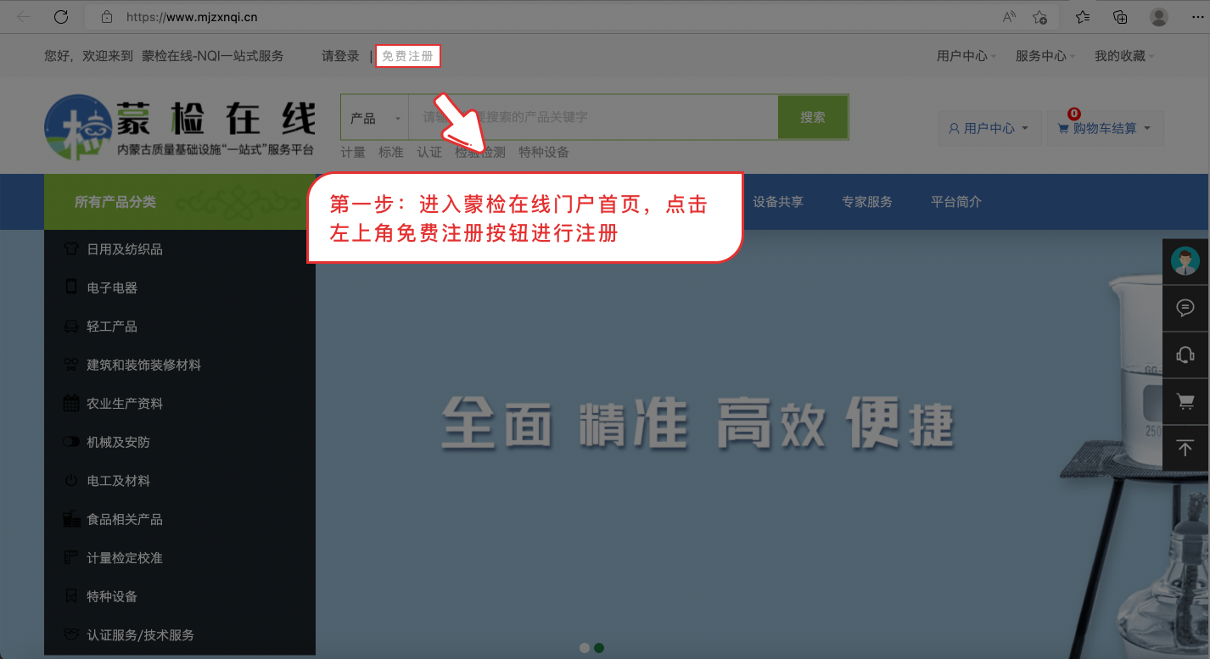The image size is (1210, 659).
Task: Go to the 设备共享 nav tab
Action: coord(778,202)
